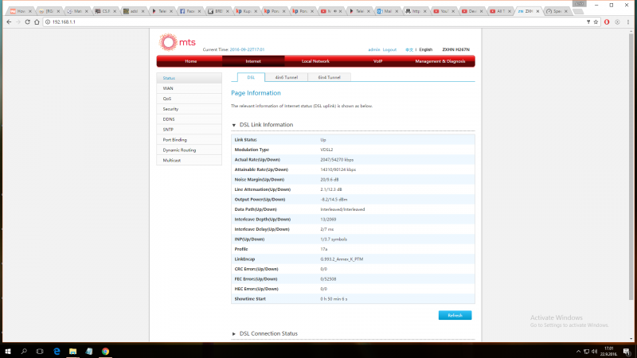Go to the browser home page
Screen dimensions: 637x358
pos(37,22)
